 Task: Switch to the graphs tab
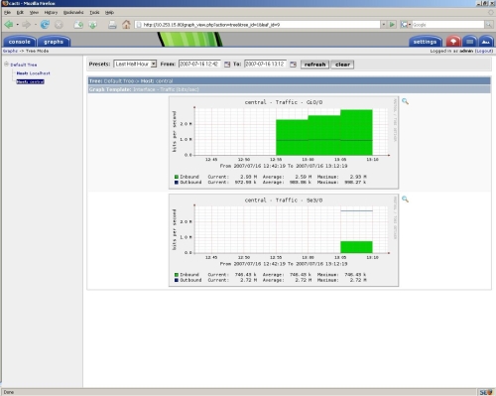pos(54,42)
